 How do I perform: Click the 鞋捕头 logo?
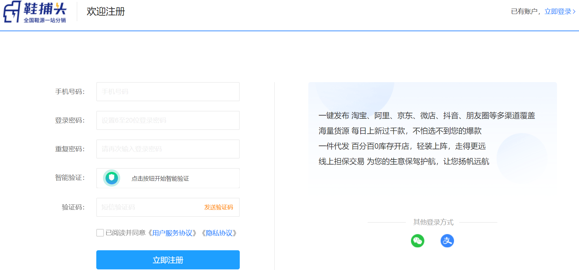coord(35,12)
